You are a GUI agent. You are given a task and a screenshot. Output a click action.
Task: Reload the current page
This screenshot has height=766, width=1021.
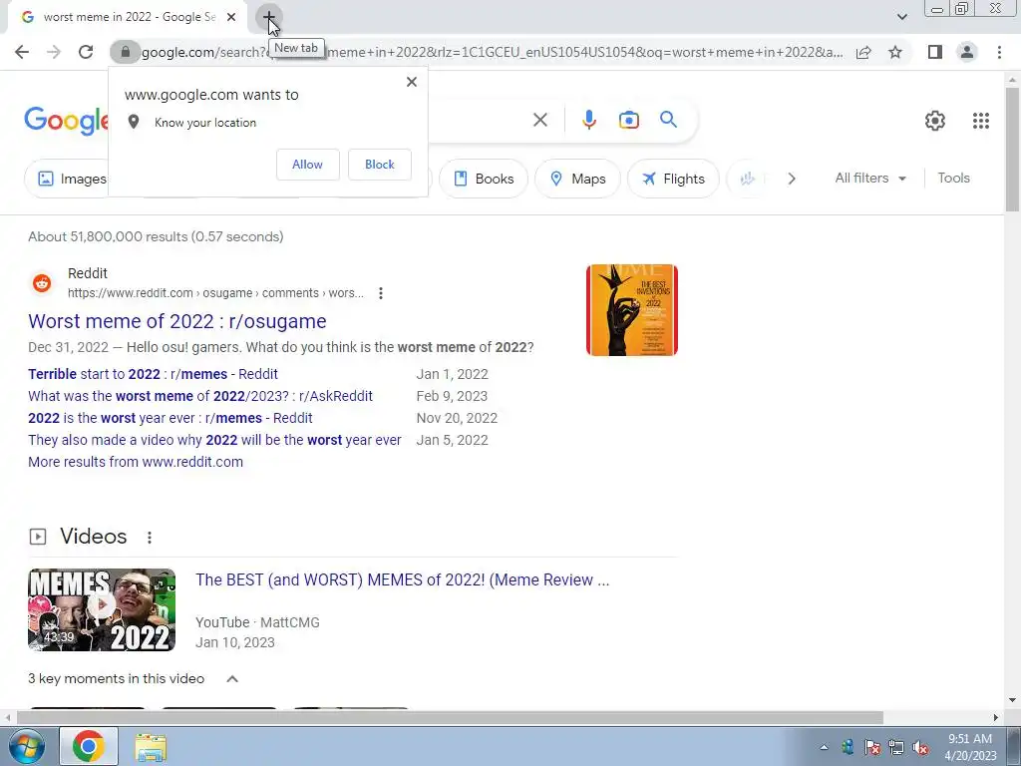pyautogui.click(x=86, y=52)
